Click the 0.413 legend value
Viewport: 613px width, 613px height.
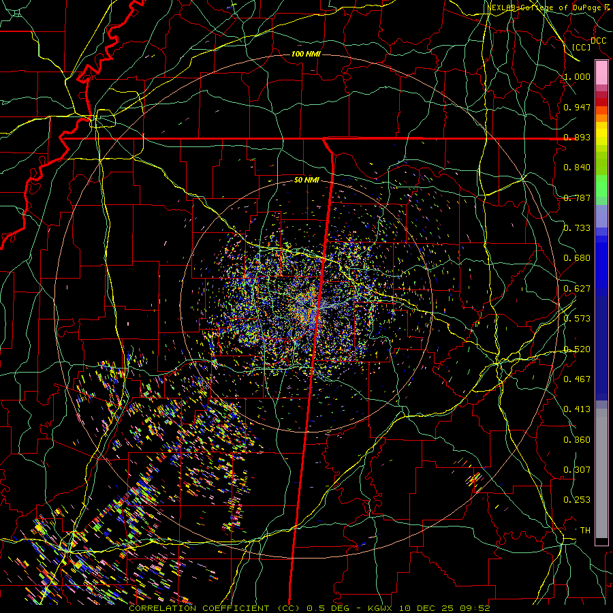click(577, 409)
